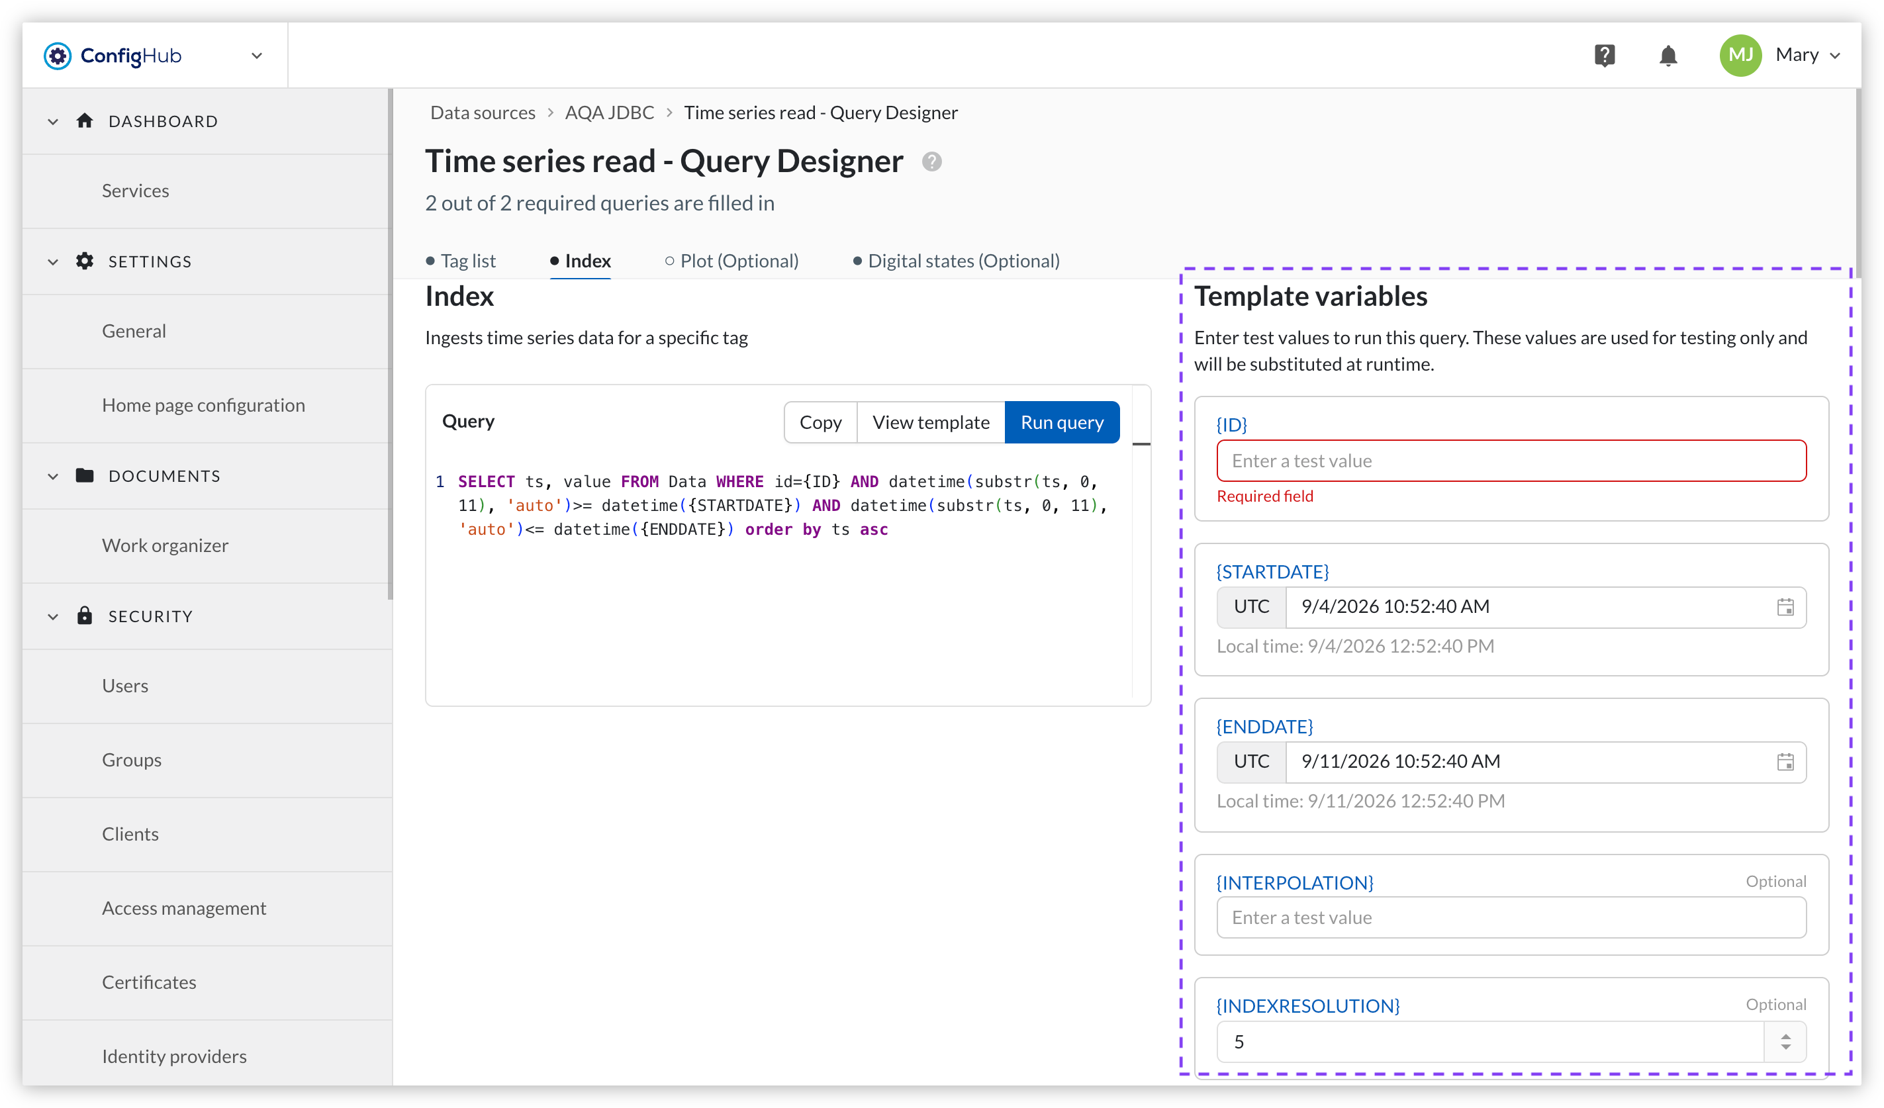
Task: Click the Dashboard home icon
Action: pyautogui.click(x=85, y=120)
